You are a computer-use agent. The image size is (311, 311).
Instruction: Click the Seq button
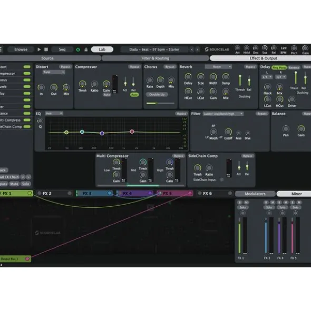[x=62, y=49]
